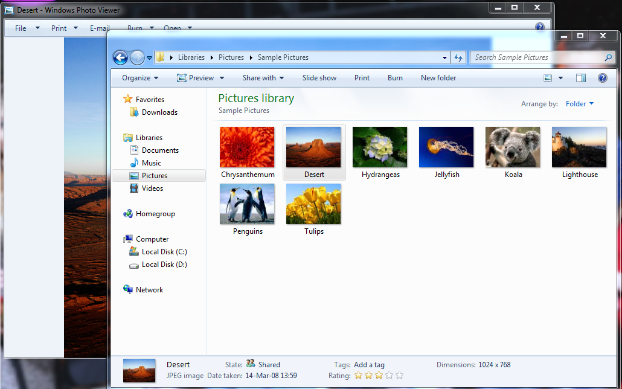Open the recent pages dropdown beside Forward
Viewport: 622px width, 389px height.
point(149,57)
